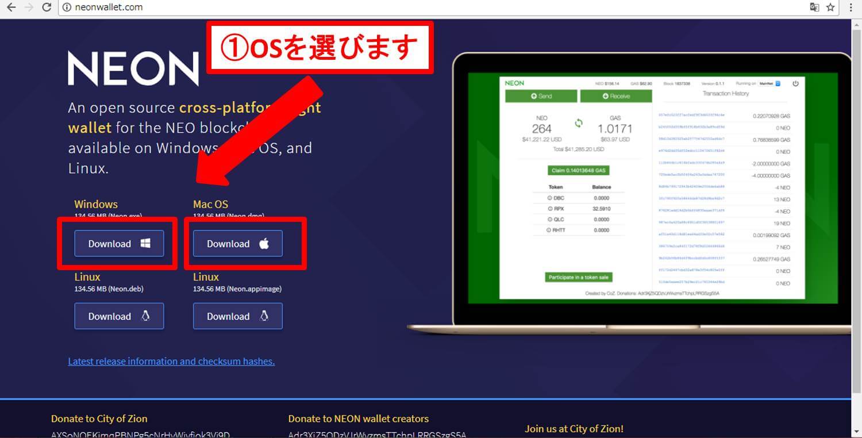
Task: Click the info icon next to the DBC token
Action: point(549,198)
